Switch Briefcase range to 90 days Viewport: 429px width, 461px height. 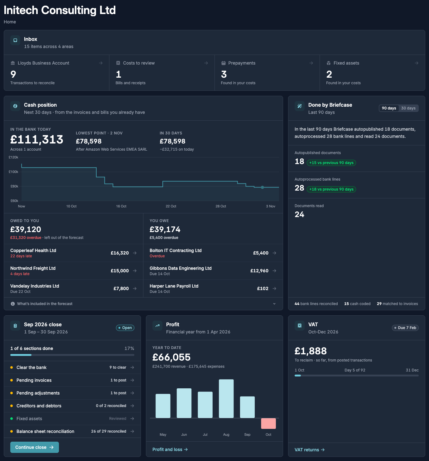[x=389, y=108]
